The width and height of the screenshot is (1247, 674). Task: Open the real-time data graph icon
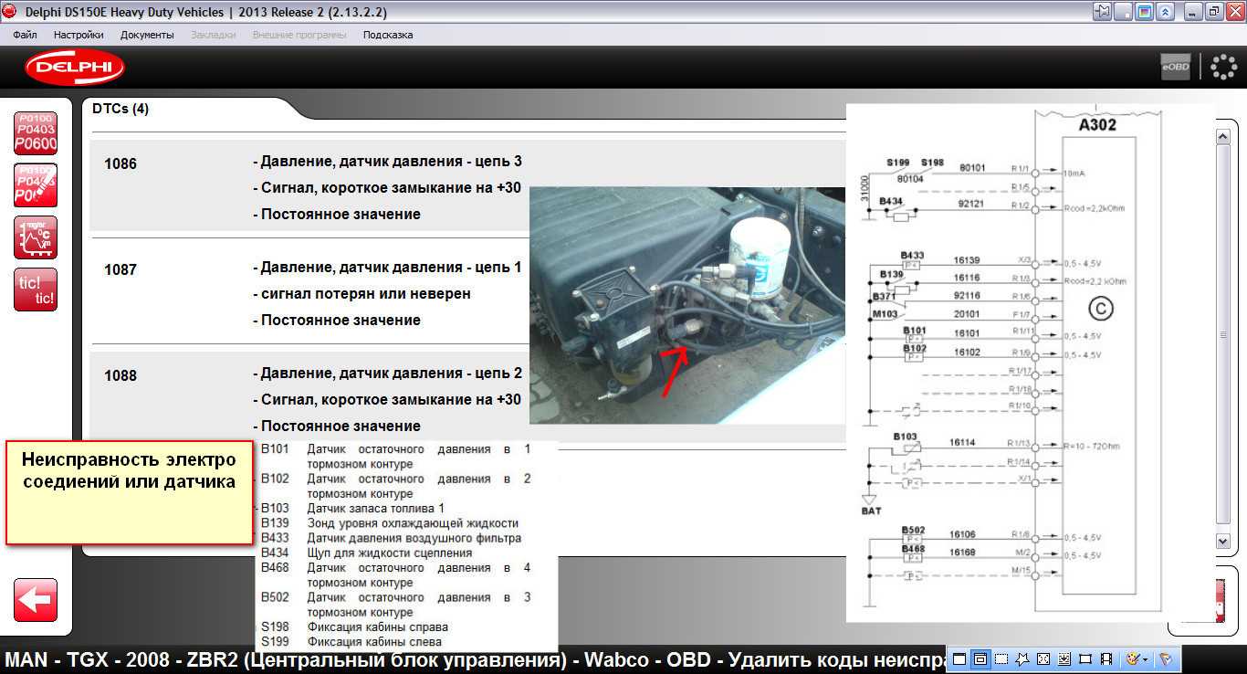[36, 237]
